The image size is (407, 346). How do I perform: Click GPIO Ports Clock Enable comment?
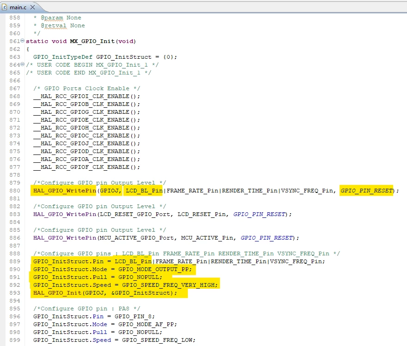pyautogui.click(x=86, y=88)
